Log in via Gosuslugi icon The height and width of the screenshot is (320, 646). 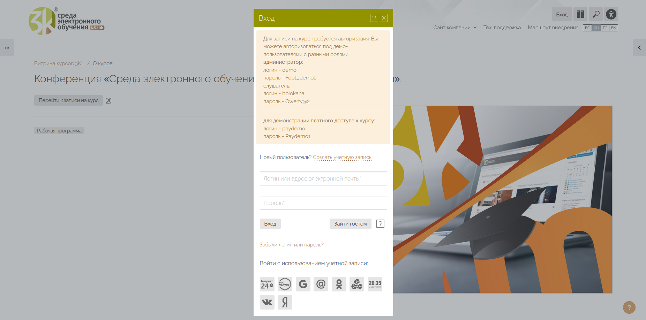285,284
